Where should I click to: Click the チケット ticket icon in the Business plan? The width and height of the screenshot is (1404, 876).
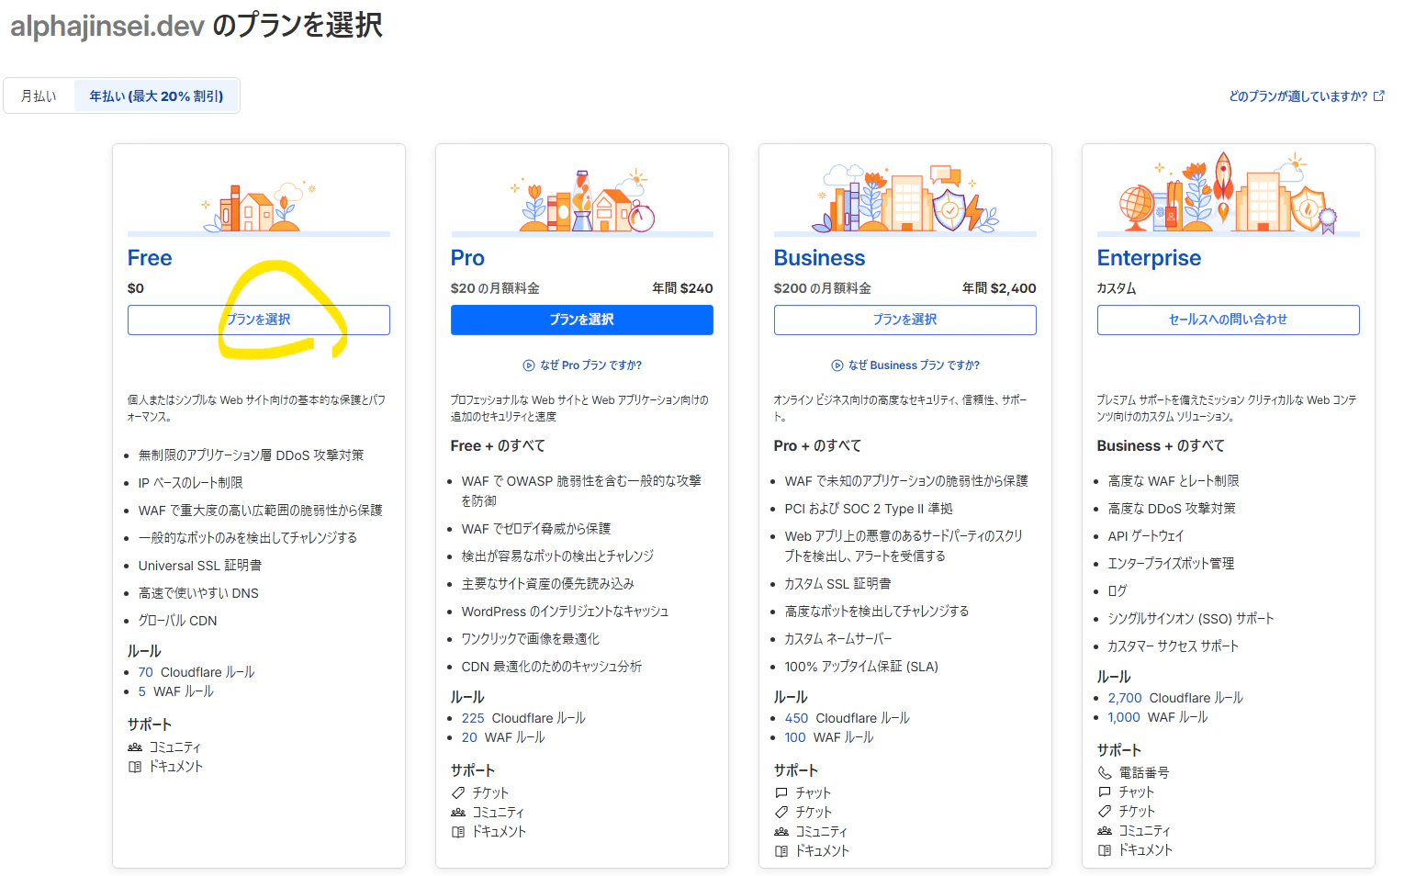pos(781,812)
